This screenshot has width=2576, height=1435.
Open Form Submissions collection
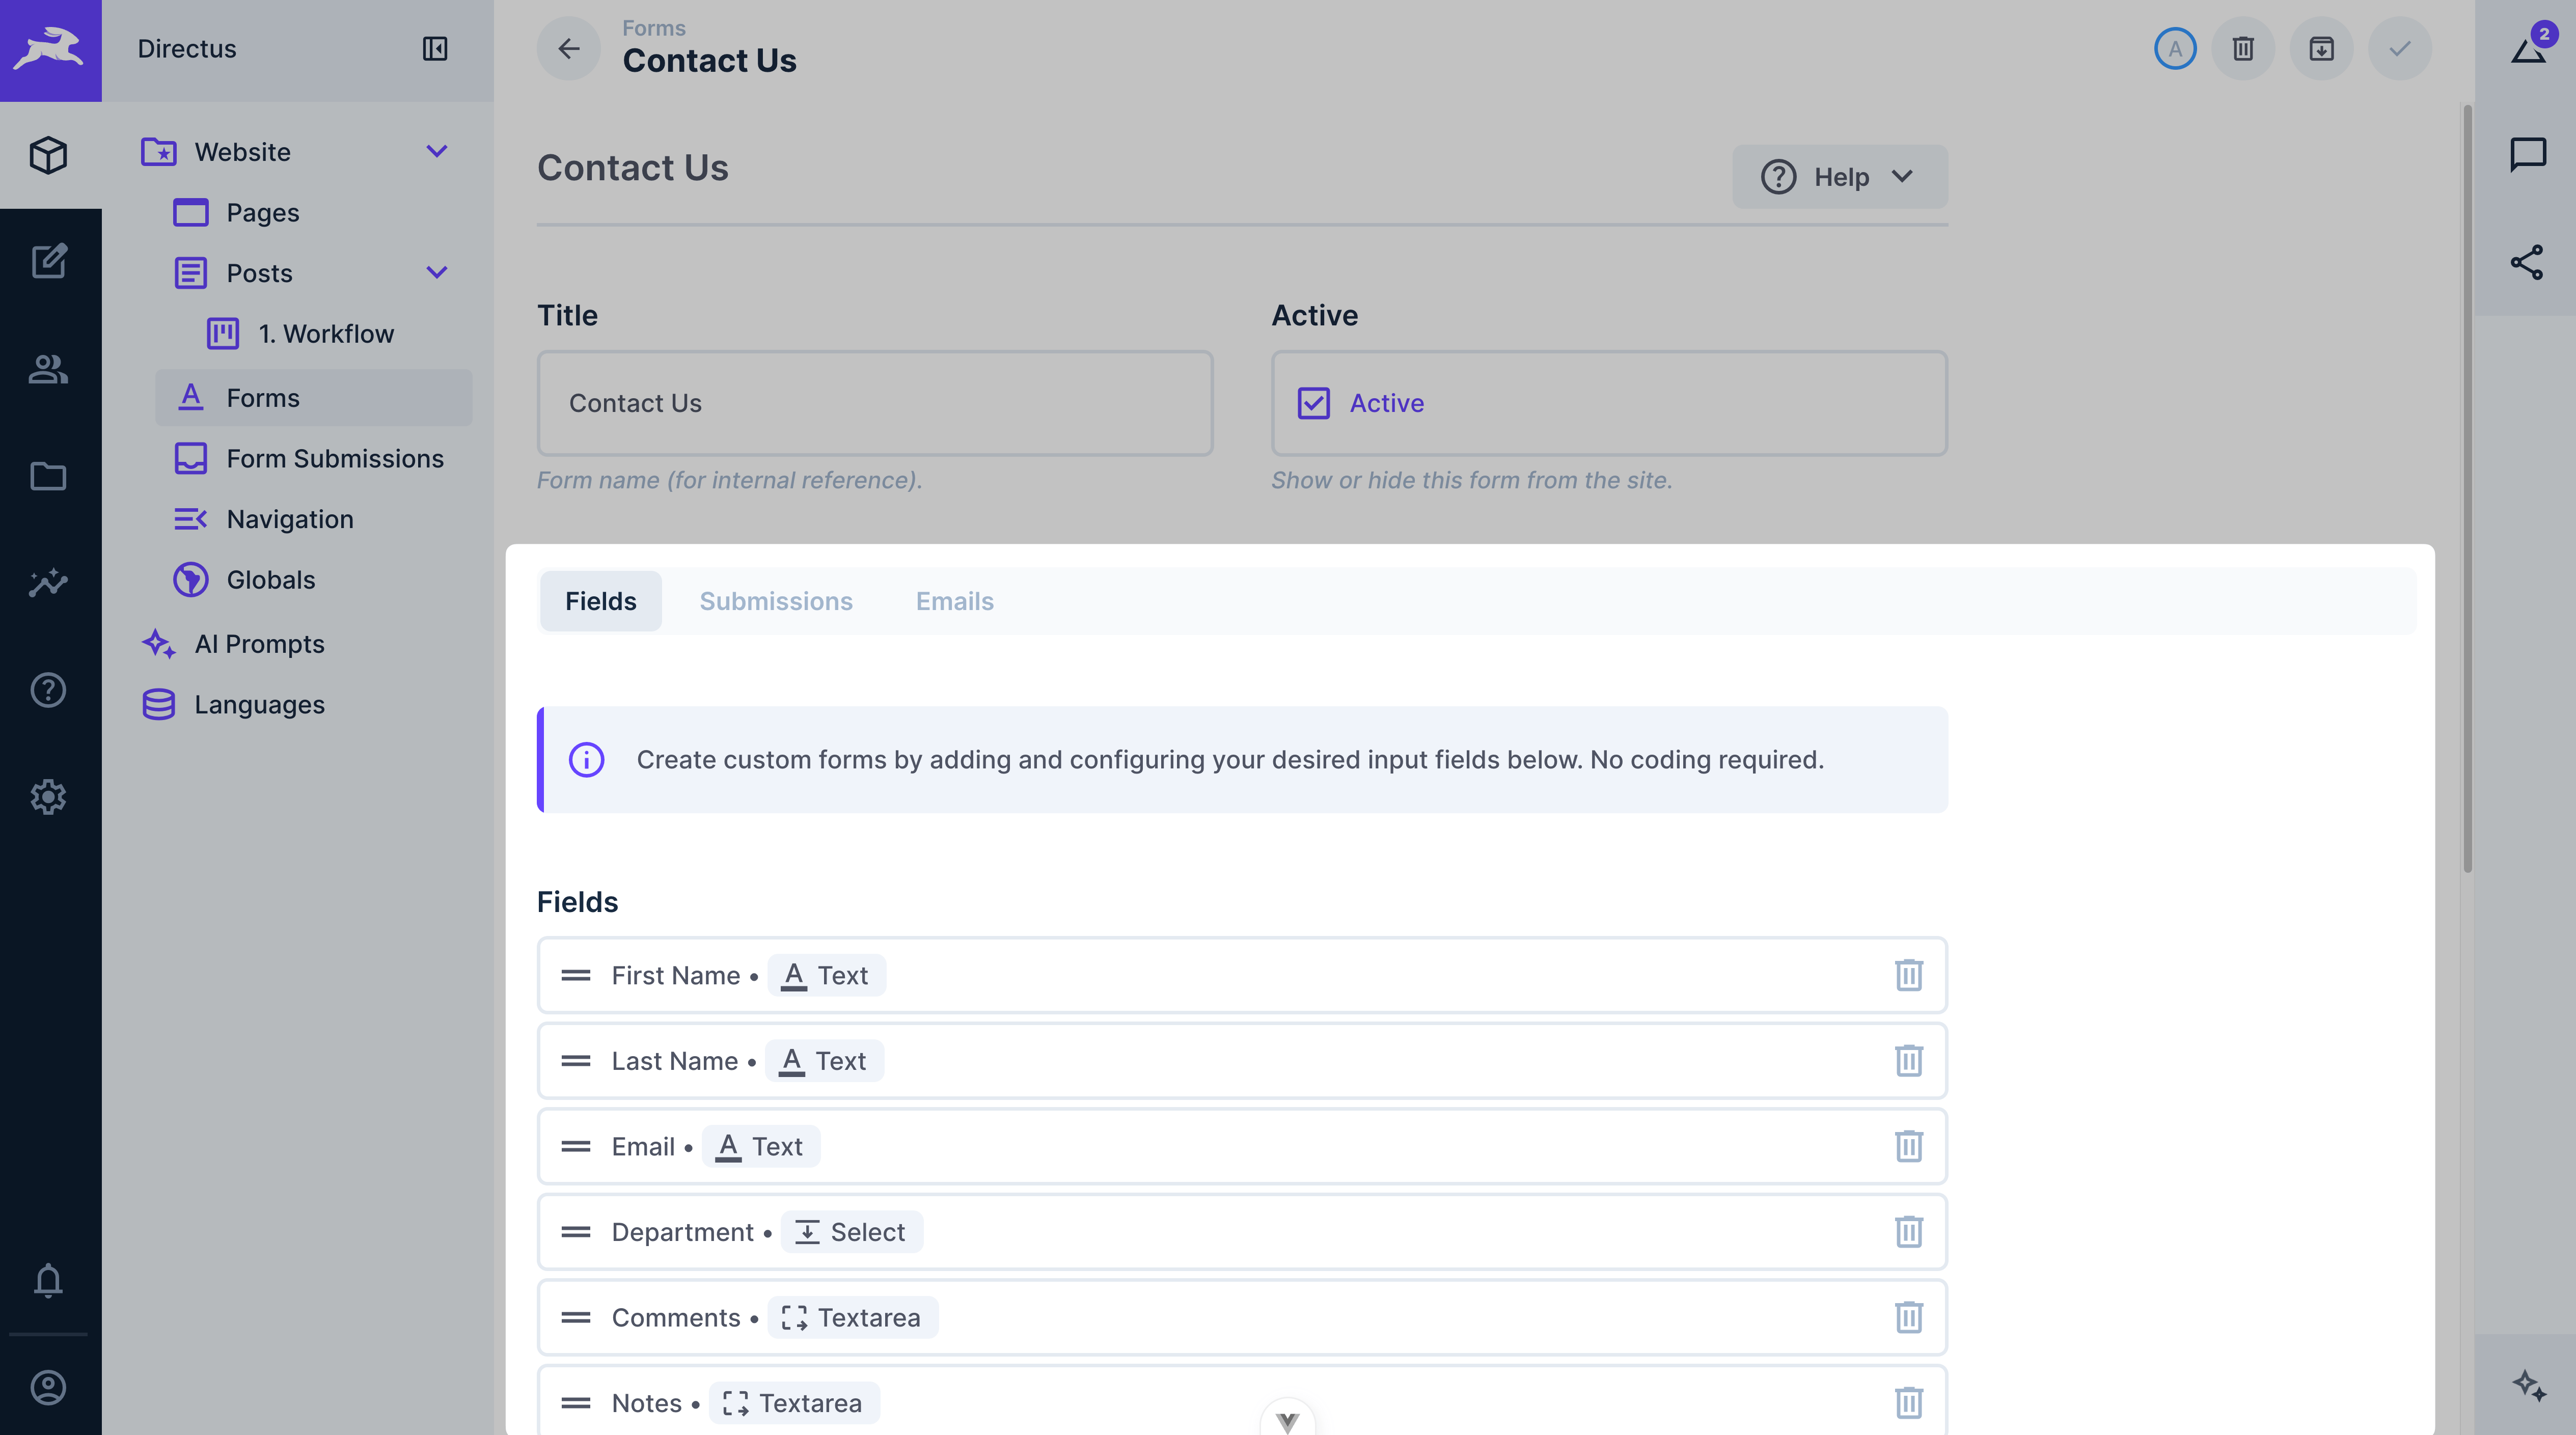pyautogui.click(x=334, y=459)
